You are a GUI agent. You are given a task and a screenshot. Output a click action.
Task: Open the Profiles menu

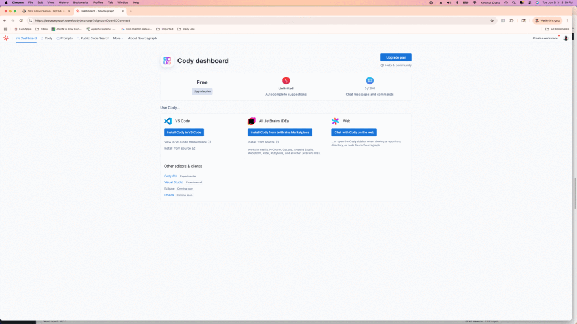click(98, 3)
